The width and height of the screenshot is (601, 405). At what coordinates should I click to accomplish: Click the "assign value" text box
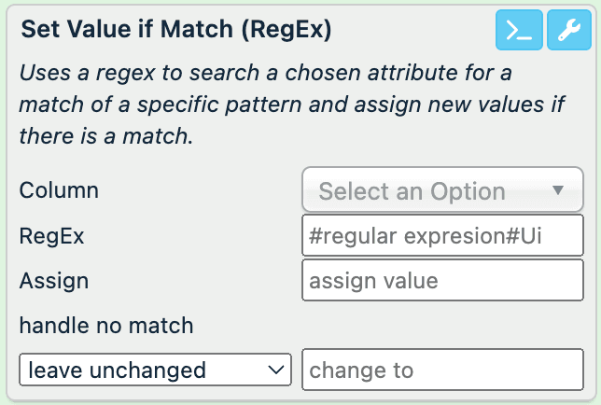(442, 281)
